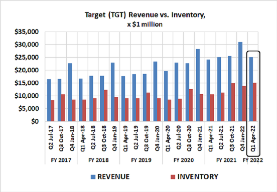277x192 pixels.
Task: Click the chart title 'Target (TGT) Revenue vs. Inventory,'
Action: (145, 15)
